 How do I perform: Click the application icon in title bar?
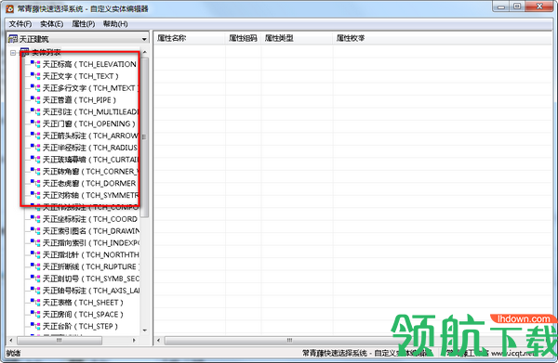pyautogui.click(x=10, y=8)
